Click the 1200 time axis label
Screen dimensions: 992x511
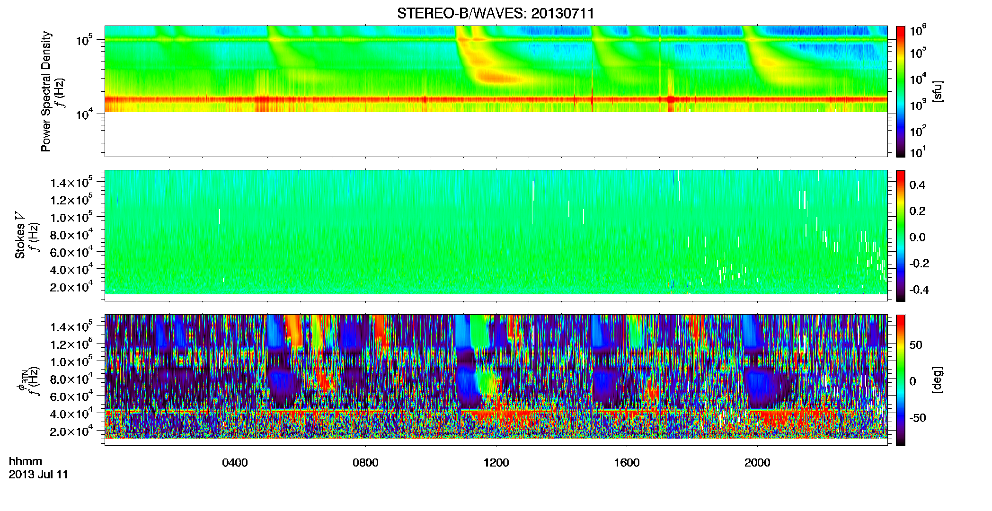pyautogui.click(x=496, y=462)
